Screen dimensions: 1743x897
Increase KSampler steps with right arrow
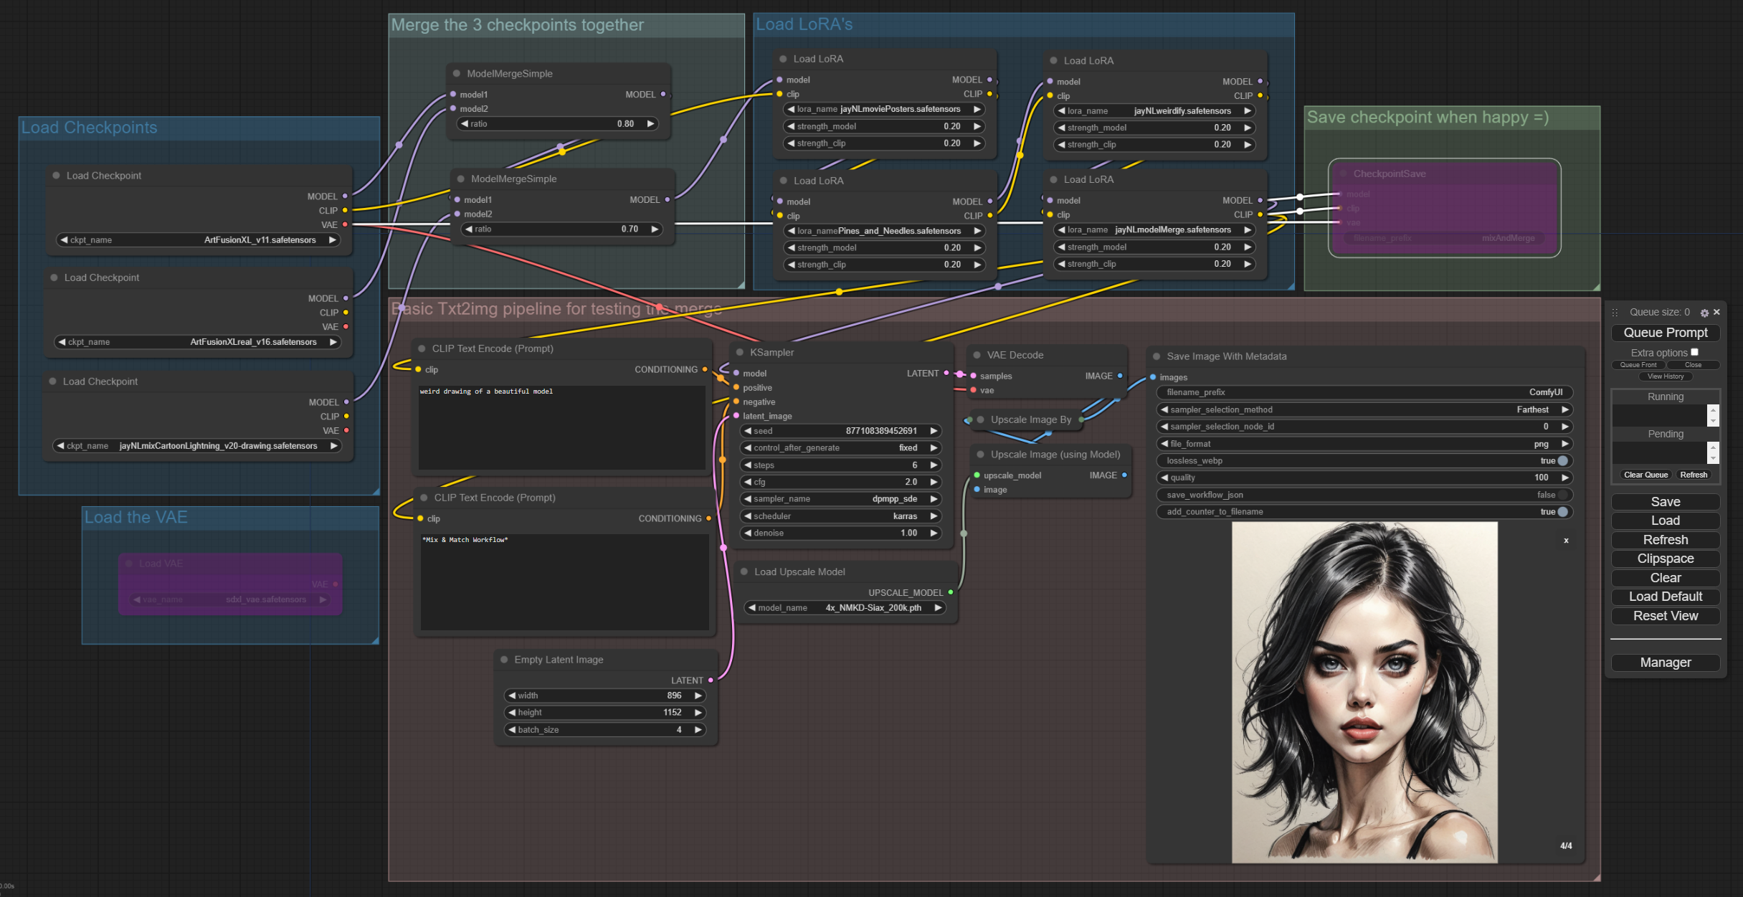coord(934,465)
